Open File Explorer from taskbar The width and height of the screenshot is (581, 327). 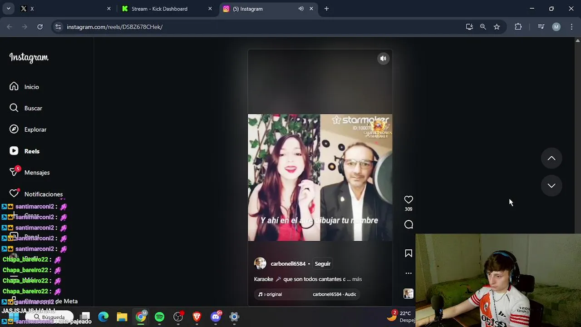click(122, 317)
